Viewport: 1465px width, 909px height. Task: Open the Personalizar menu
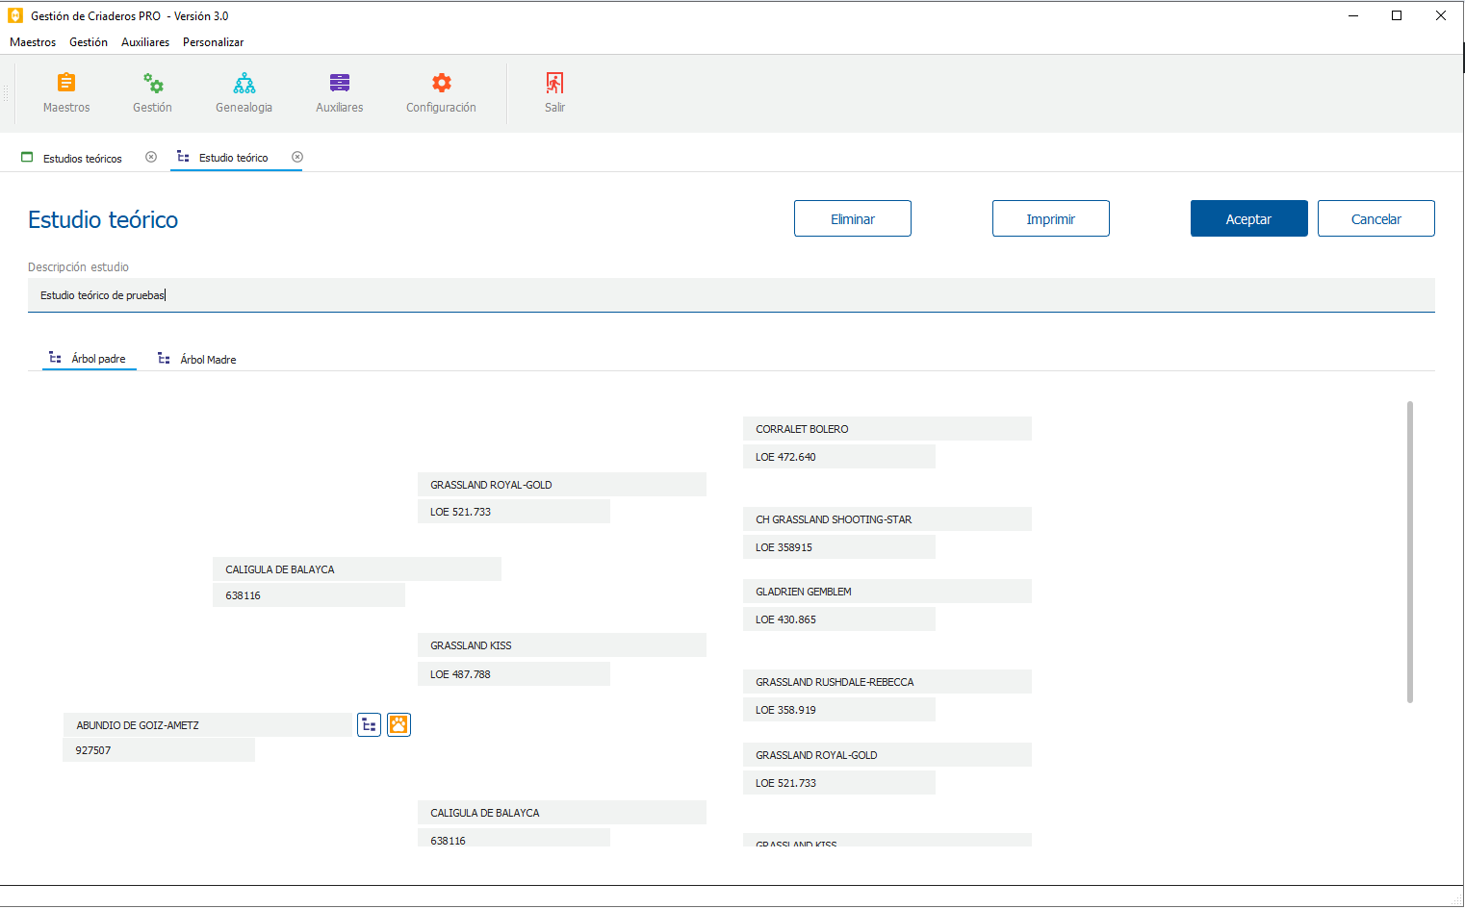[213, 42]
